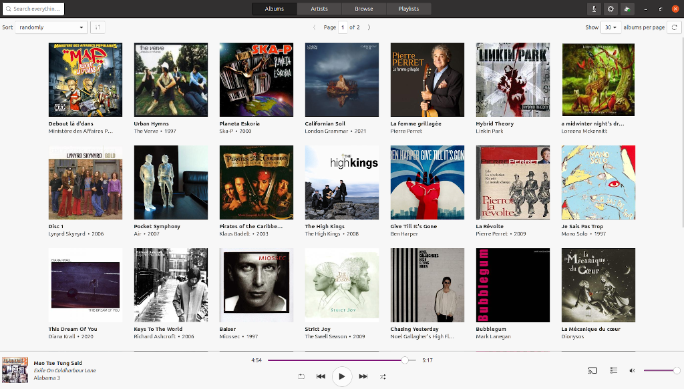The image size is (684, 389).
Task: Open settings gear in the header bar
Action: click(611, 9)
